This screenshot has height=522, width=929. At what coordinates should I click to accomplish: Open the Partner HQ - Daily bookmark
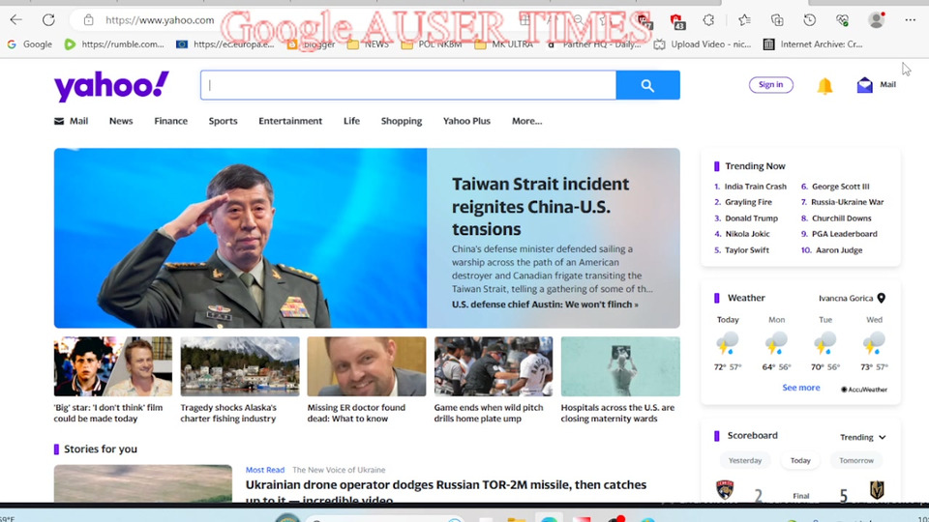(593, 44)
